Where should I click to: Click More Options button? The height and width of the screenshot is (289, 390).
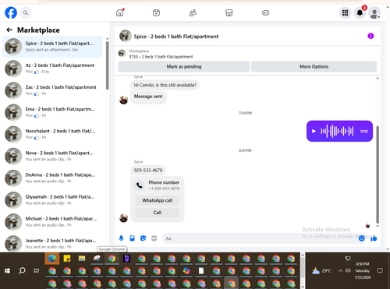(314, 66)
